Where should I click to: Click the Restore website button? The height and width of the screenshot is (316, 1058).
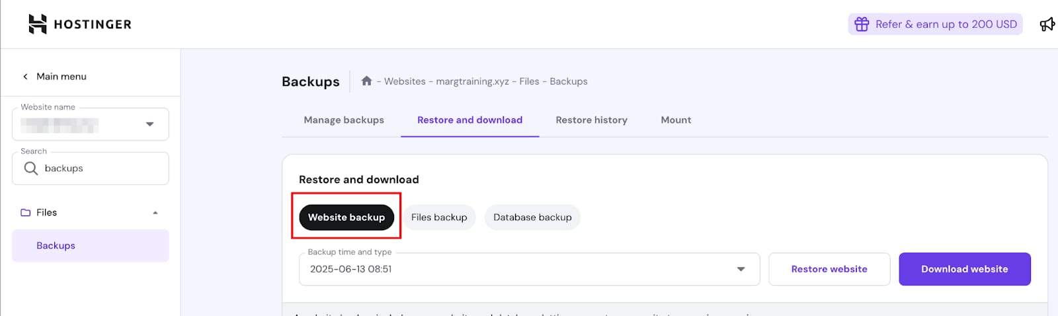pyautogui.click(x=829, y=269)
